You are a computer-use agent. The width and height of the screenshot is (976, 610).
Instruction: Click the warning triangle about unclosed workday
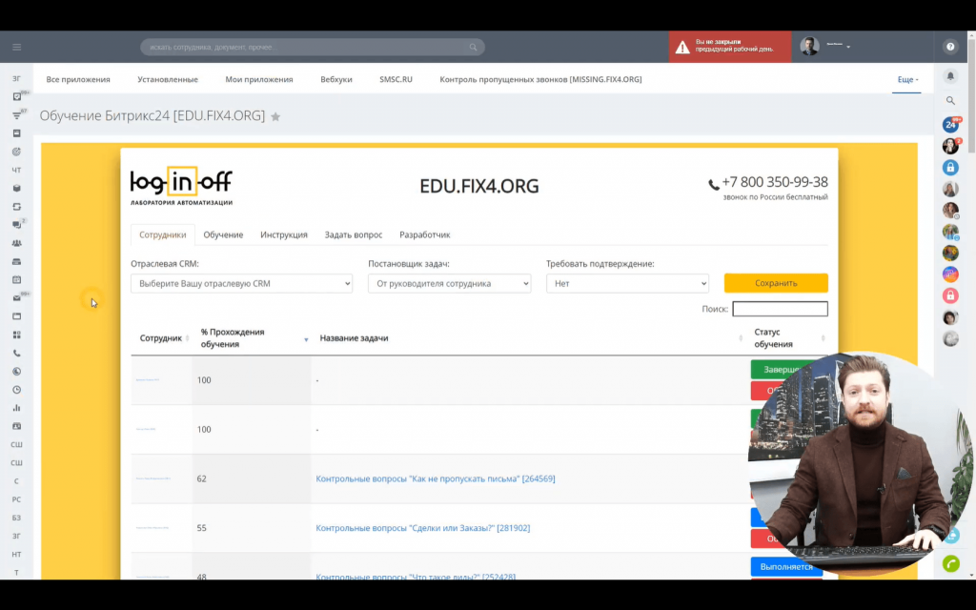tap(682, 48)
